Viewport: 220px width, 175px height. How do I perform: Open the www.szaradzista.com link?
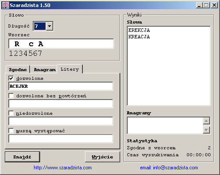click(x=63, y=168)
